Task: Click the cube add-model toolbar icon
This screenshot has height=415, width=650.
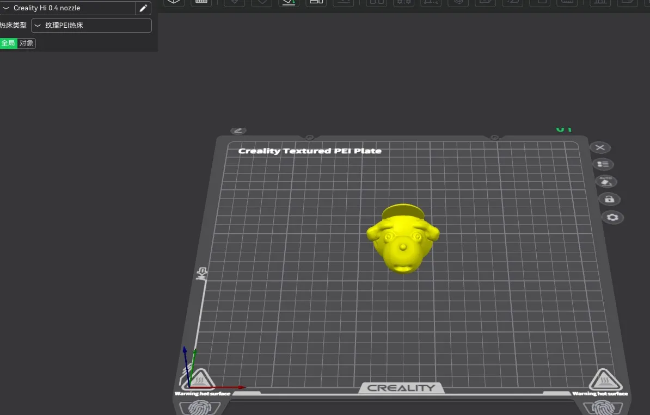Action: (174, 2)
